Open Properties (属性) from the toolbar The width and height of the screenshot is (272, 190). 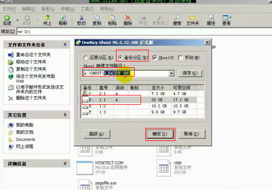click(x=211, y=18)
